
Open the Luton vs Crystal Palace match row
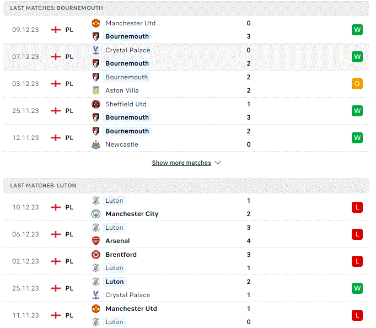point(186,288)
